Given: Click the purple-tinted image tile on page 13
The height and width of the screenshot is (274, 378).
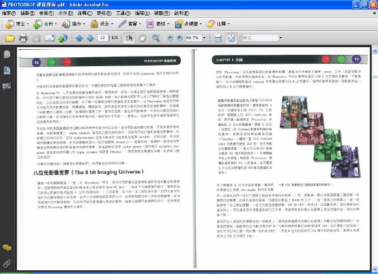Looking at the screenshot, I should coord(346,161).
